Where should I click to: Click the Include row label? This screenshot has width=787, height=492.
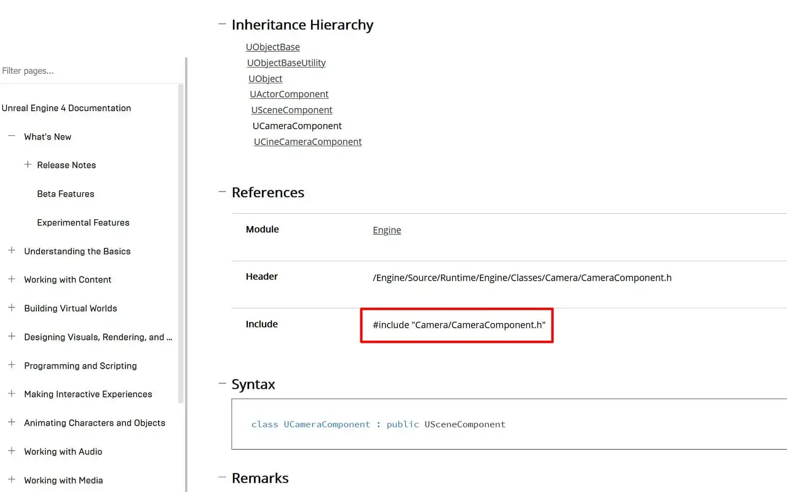tap(262, 324)
